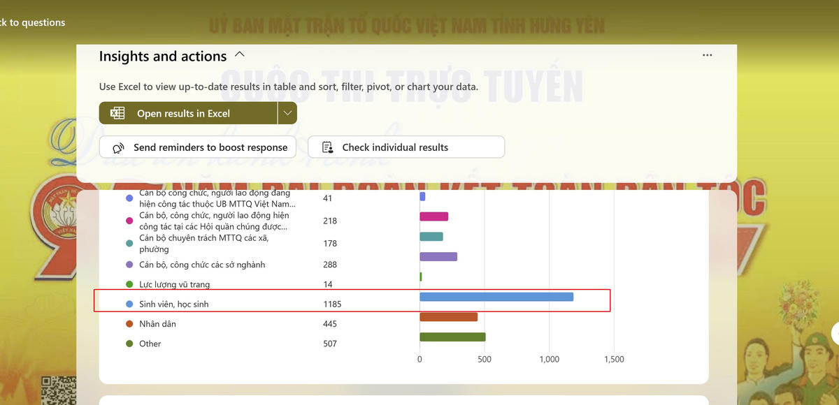Image resolution: width=839 pixels, height=405 pixels.
Task: Click the orange Nhân dân chart bar
Action: (448, 317)
